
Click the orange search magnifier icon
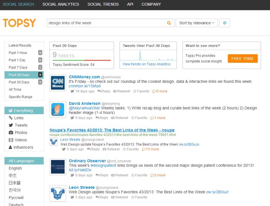169,23
